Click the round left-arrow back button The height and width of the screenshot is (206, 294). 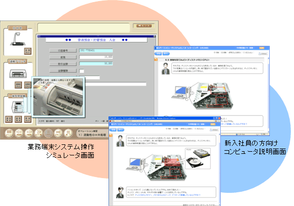pyautogui.click(x=19, y=133)
